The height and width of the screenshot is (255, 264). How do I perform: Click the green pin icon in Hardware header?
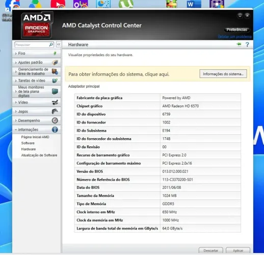pyautogui.click(x=239, y=44)
